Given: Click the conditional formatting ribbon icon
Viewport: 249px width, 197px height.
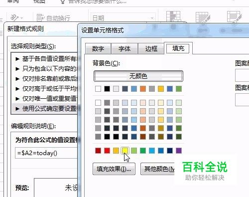Looking at the screenshot, I should (x=173, y=16).
